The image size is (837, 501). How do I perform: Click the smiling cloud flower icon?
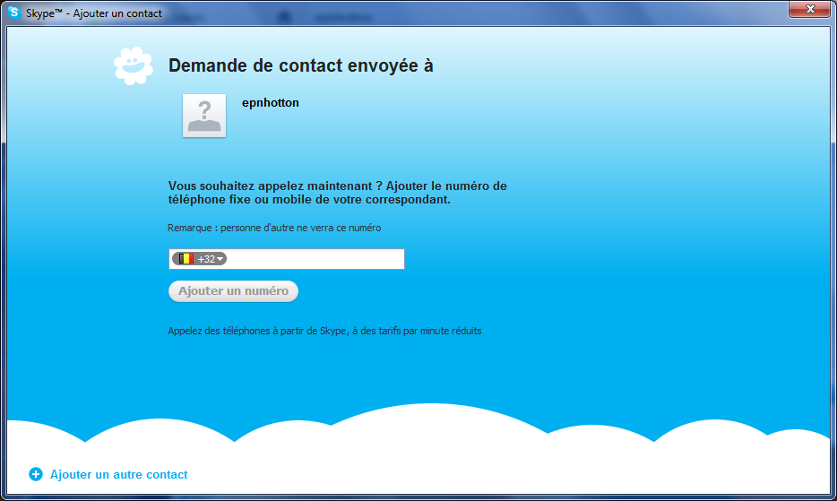pyautogui.click(x=134, y=65)
